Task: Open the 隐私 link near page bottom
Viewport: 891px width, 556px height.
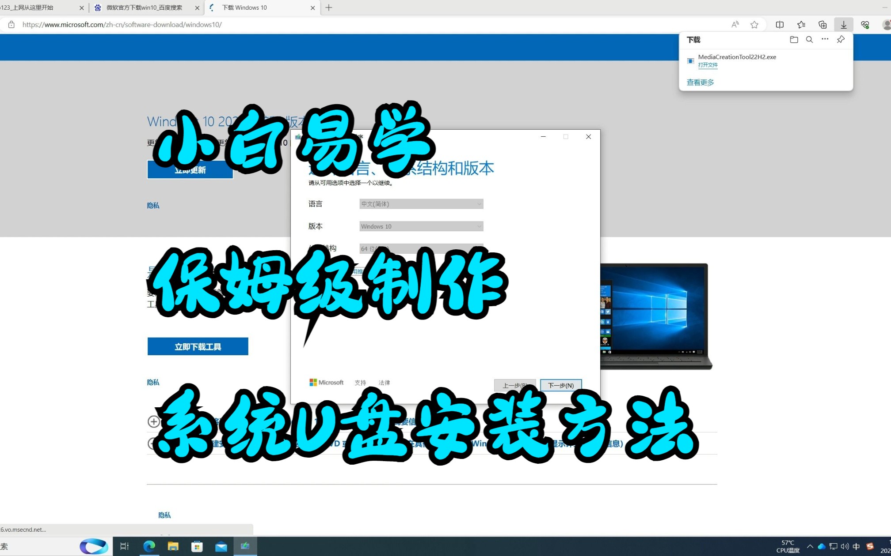Action: point(164,515)
